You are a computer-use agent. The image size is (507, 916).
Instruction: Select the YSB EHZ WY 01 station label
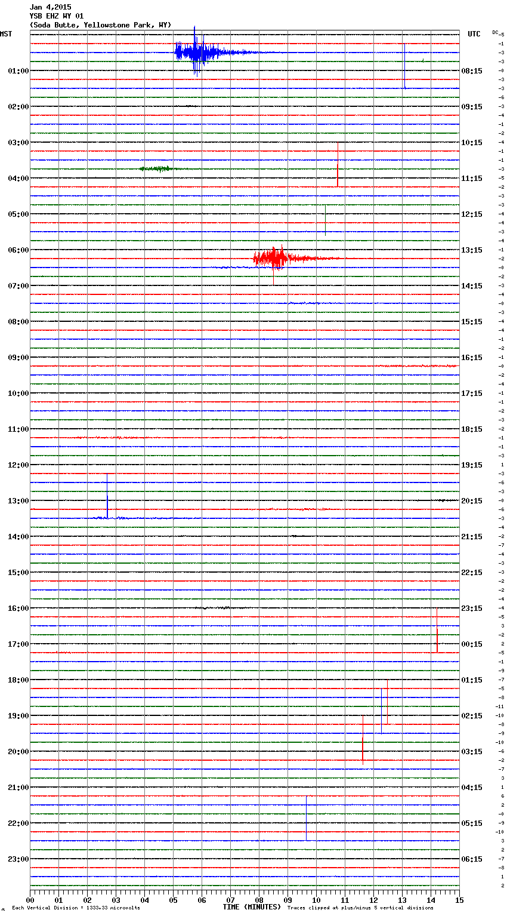(x=57, y=16)
